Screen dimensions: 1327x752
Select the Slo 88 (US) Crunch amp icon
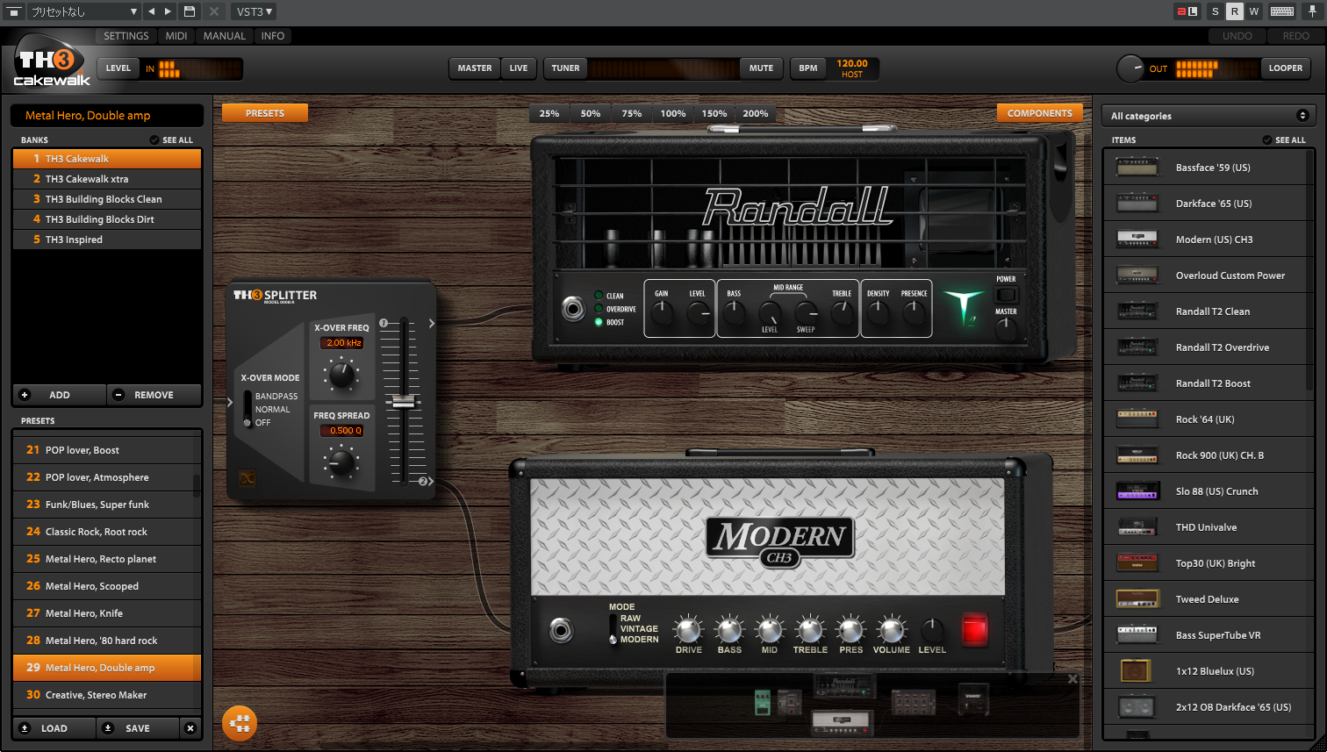click(x=1137, y=491)
